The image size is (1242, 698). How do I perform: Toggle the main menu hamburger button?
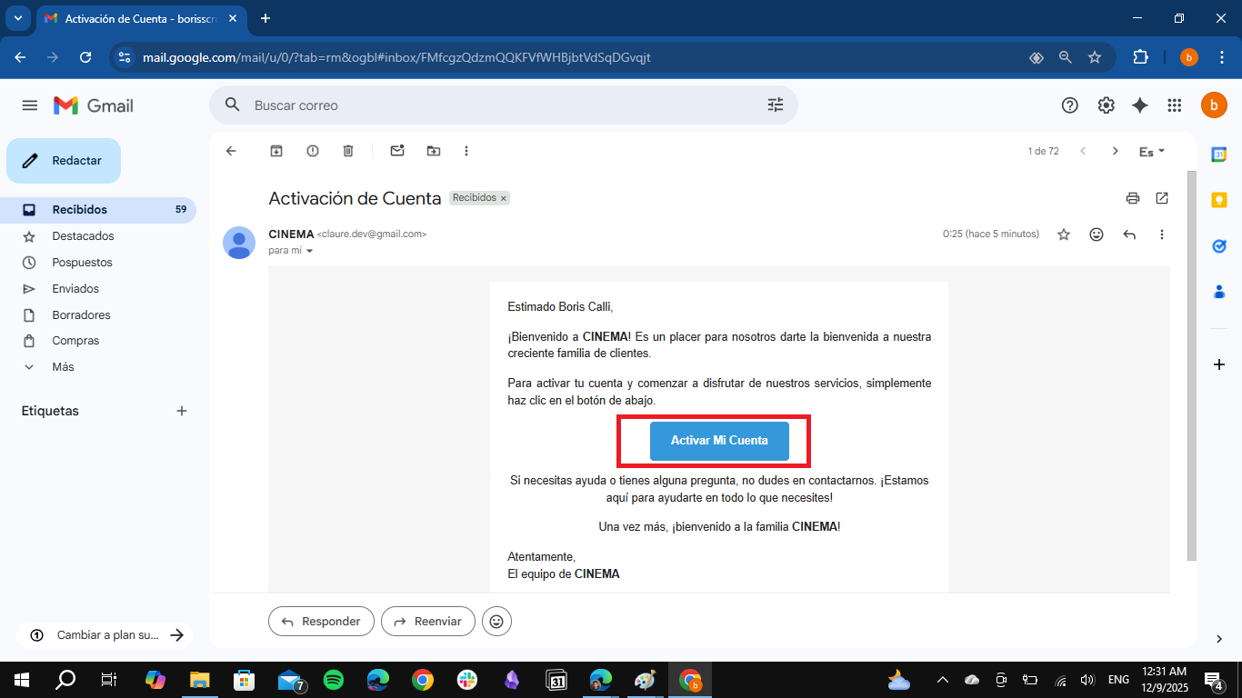coord(30,105)
